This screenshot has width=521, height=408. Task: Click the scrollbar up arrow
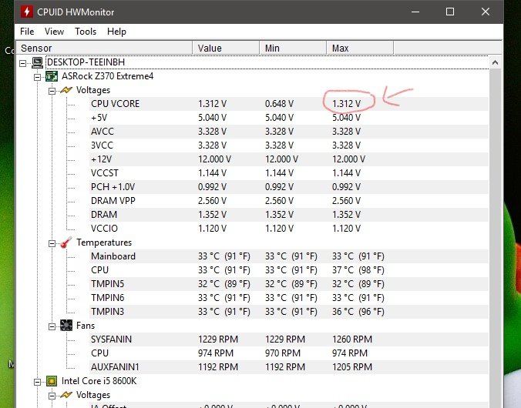point(495,62)
